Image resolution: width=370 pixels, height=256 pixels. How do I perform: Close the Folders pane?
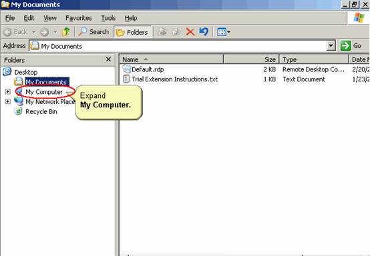click(x=108, y=59)
